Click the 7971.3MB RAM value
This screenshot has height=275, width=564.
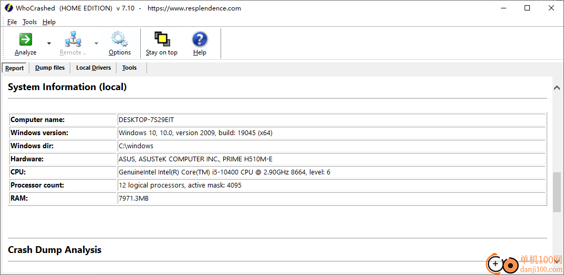tap(133, 198)
